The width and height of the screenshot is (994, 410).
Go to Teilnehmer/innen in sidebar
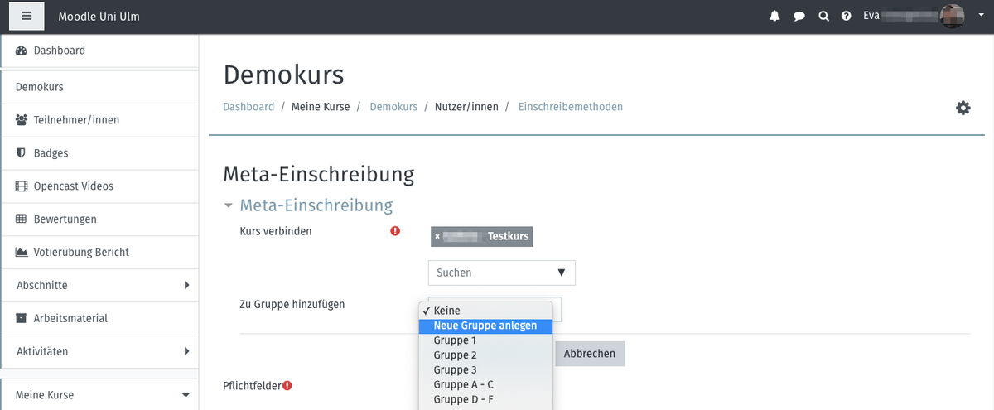[76, 120]
